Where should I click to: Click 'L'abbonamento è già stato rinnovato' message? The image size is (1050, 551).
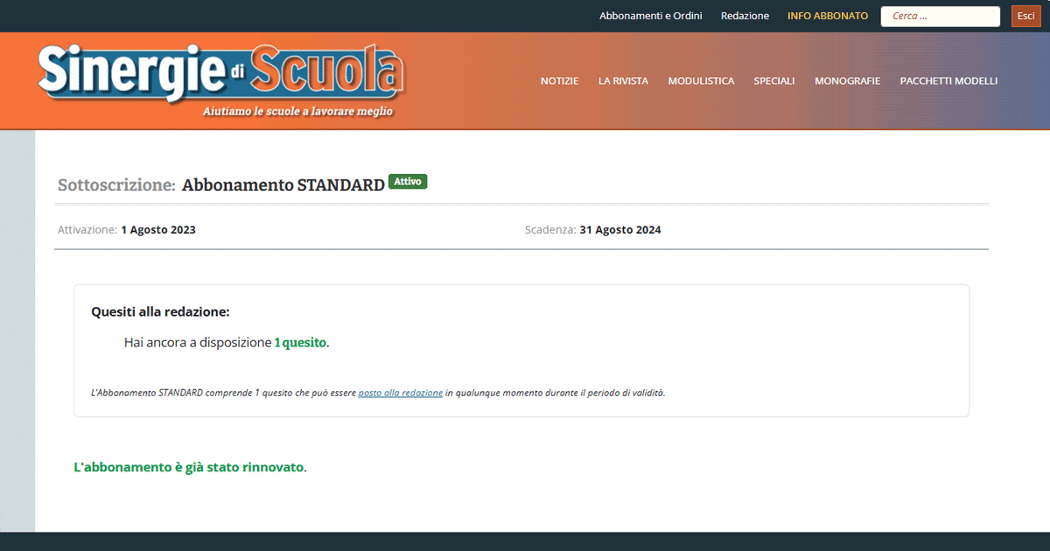tap(190, 467)
